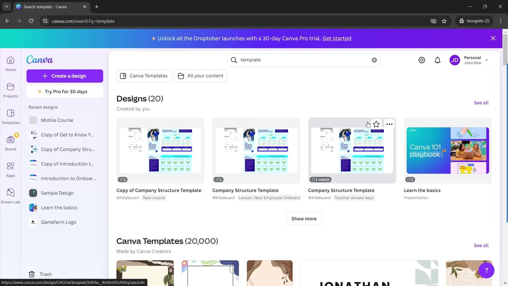Open the settings gear icon
Image resolution: width=508 pixels, height=286 pixels.
422,60
